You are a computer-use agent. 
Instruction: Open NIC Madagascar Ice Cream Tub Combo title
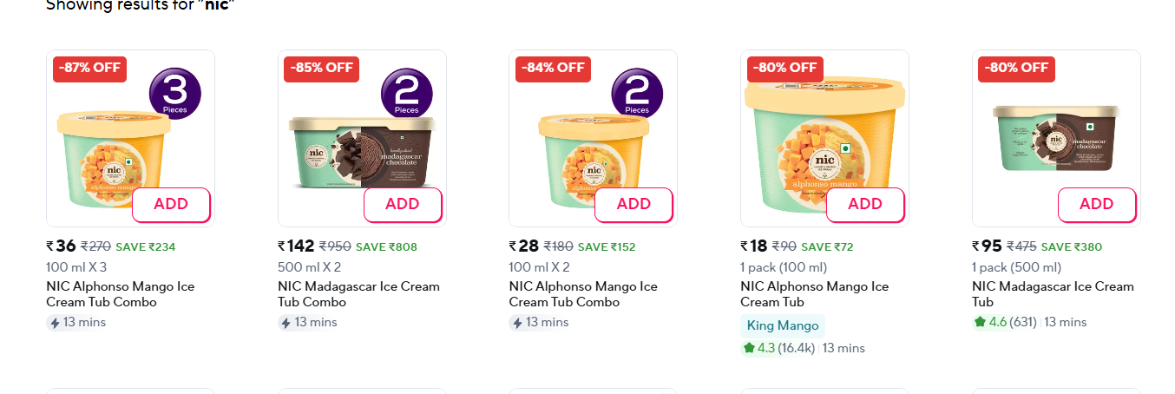[358, 294]
